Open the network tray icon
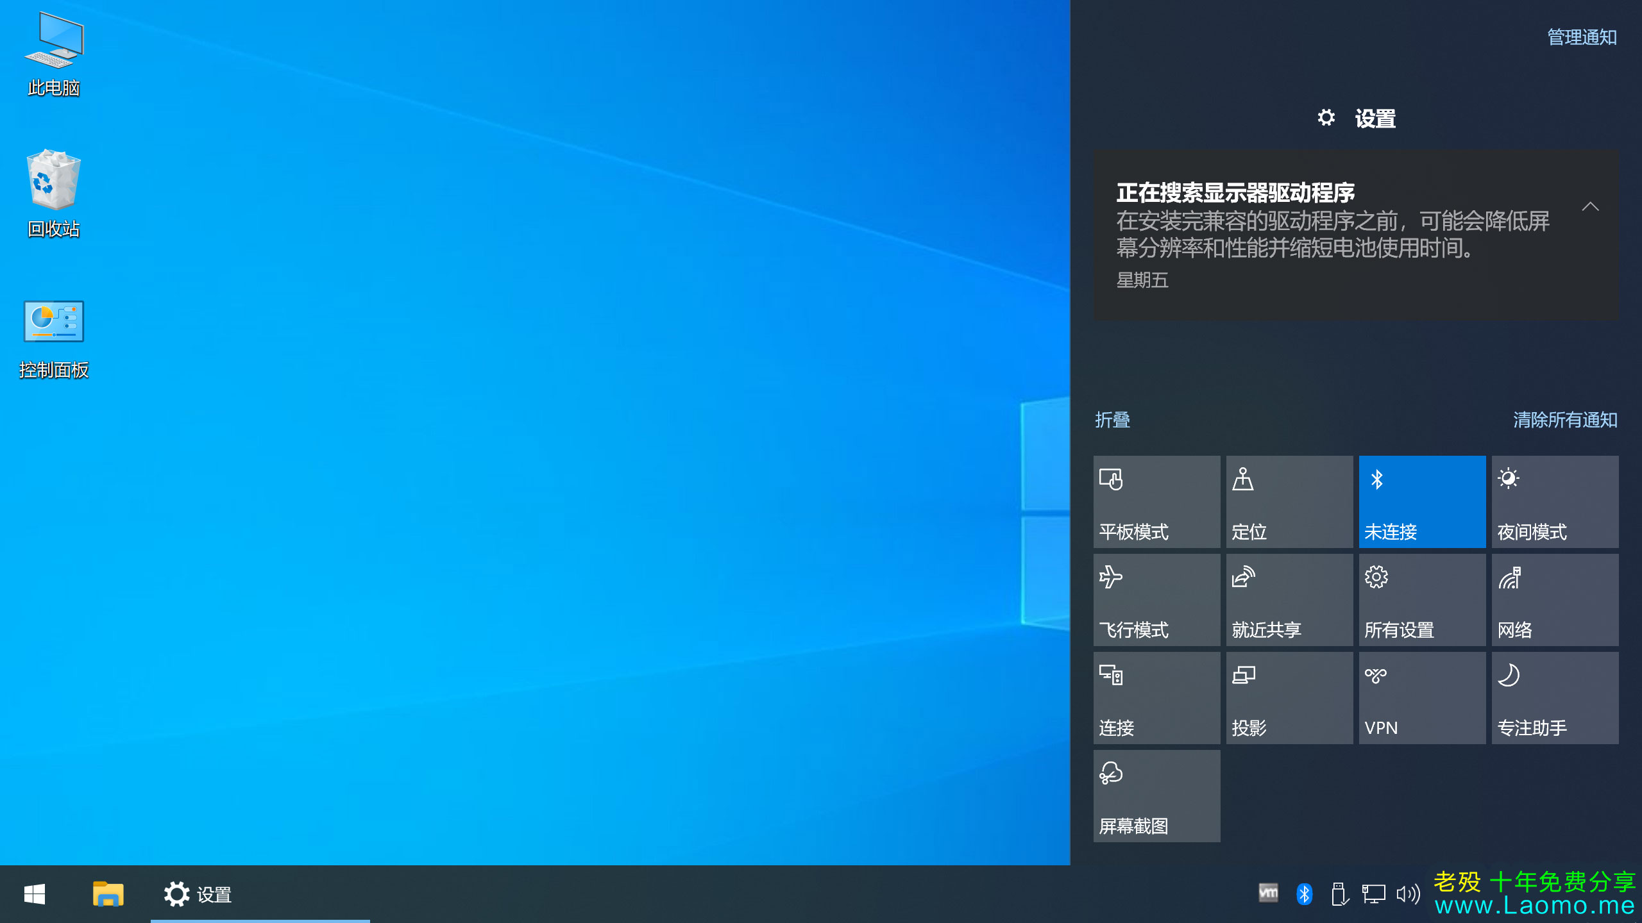The image size is (1642, 923). coord(1373,894)
